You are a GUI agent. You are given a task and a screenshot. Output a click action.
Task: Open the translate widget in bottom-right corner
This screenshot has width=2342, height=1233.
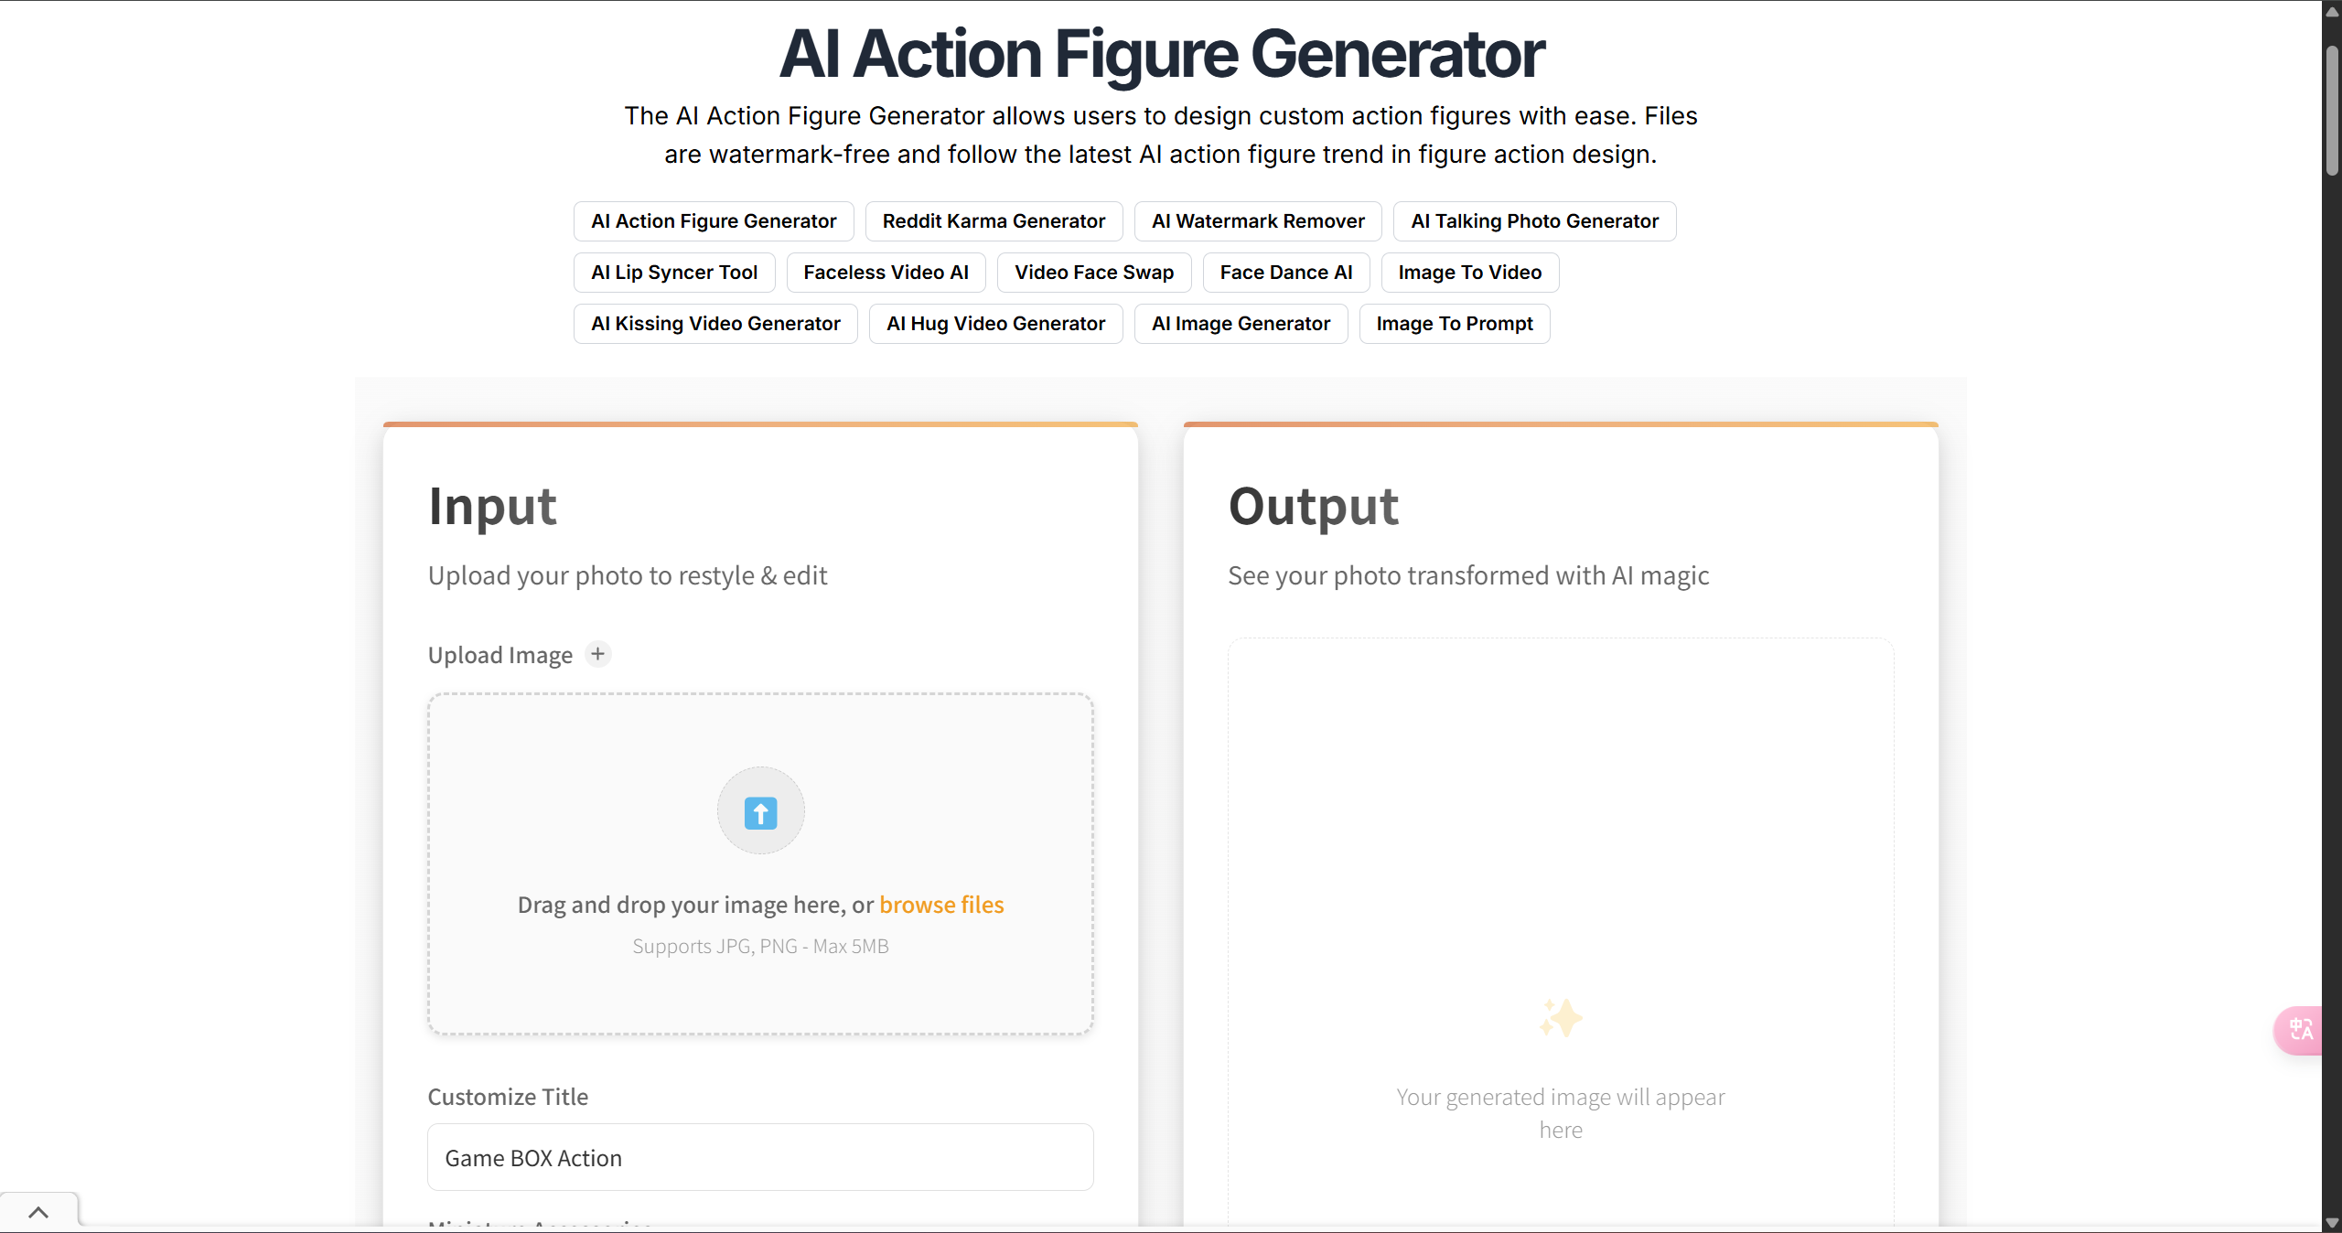pos(2301,1031)
